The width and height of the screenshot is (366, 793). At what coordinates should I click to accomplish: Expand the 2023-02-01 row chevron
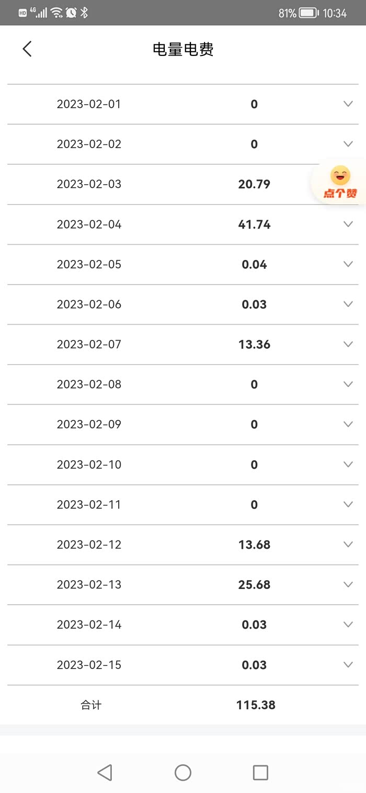348,104
